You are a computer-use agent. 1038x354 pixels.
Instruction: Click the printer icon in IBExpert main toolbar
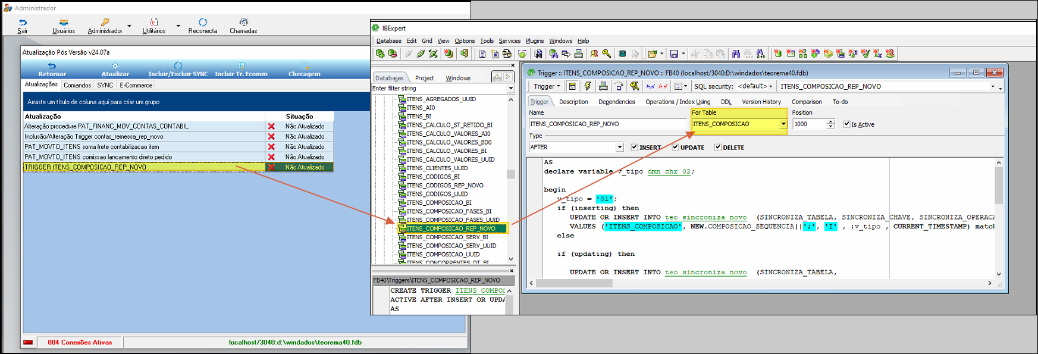(578, 54)
